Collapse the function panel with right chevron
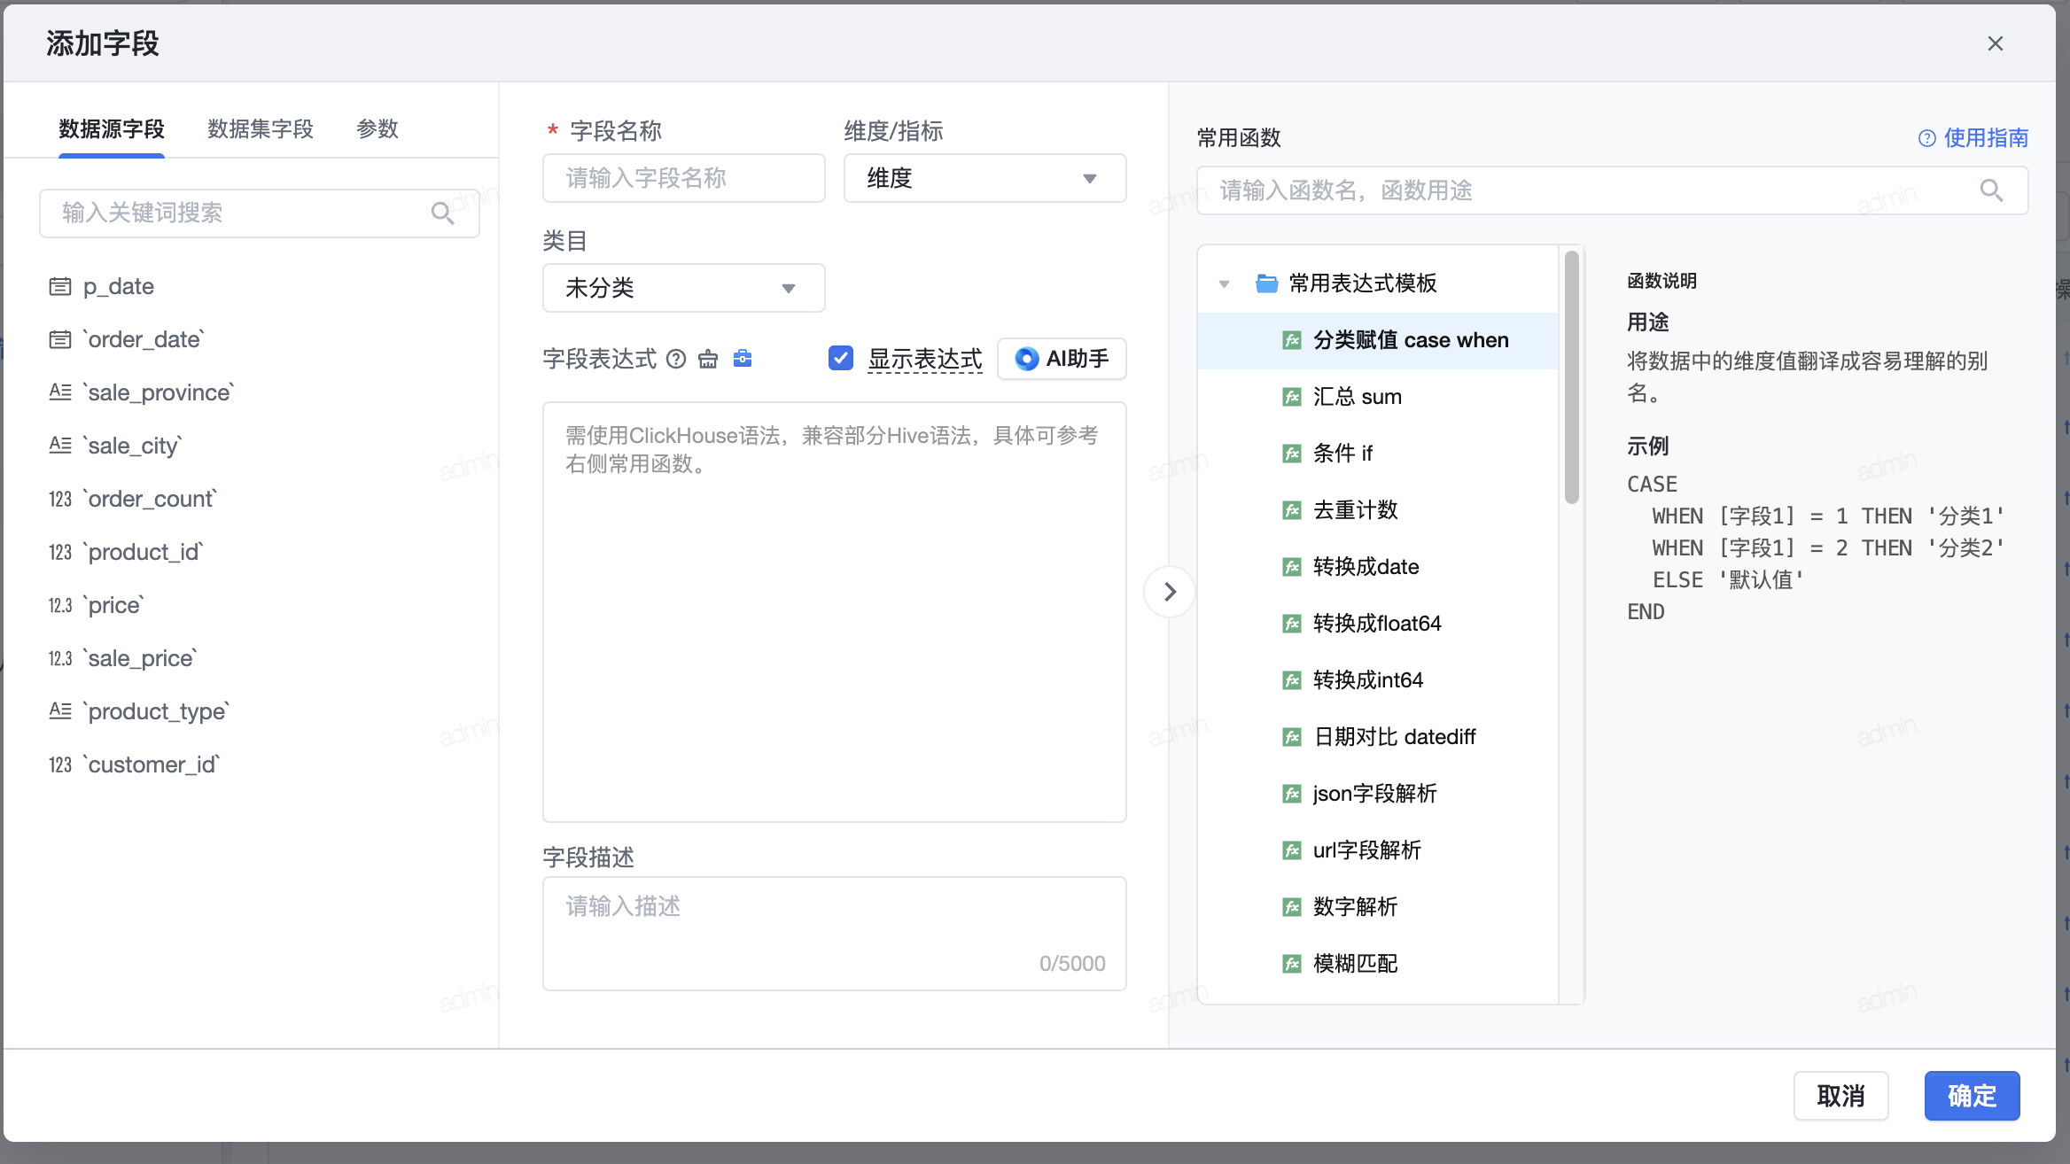The height and width of the screenshot is (1164, 2070). click(x=1170, y=592)
